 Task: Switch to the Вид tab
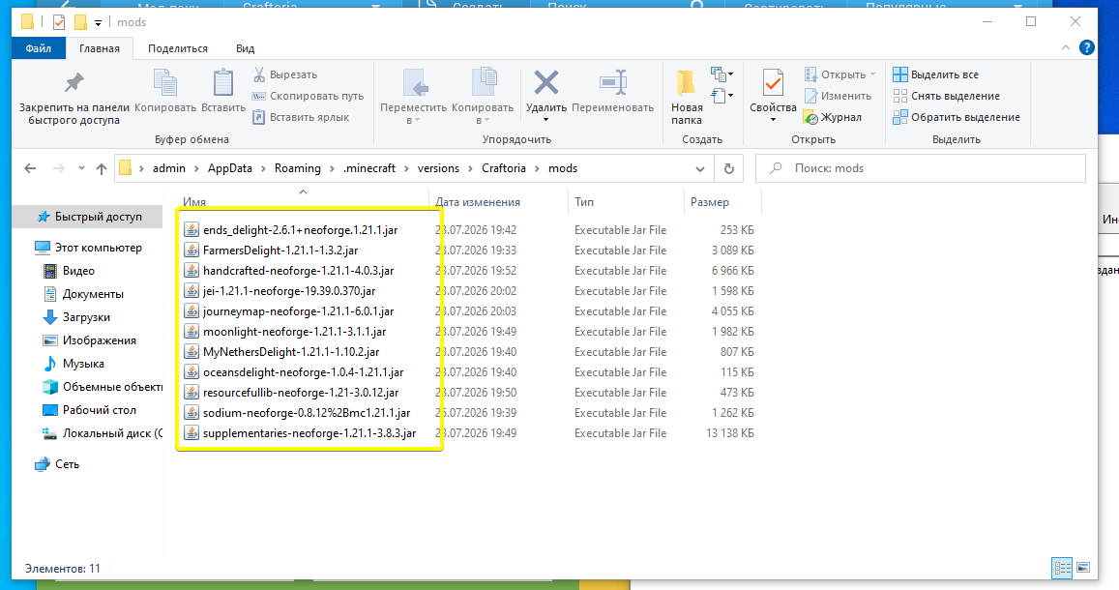[x=245, y=48]
